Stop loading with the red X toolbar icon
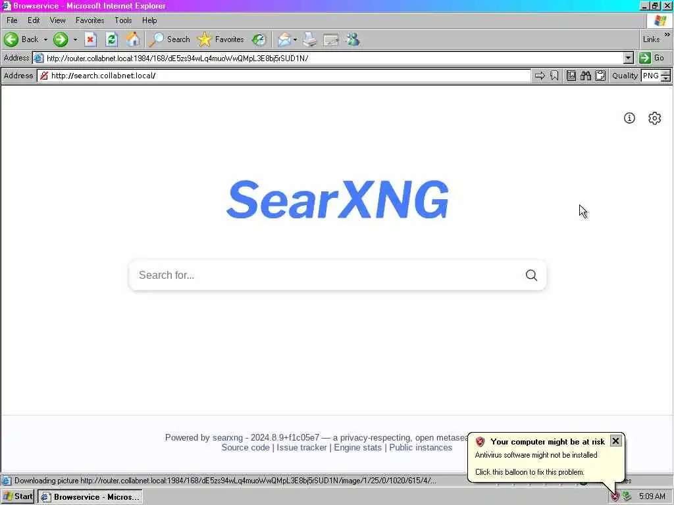Viewport: 674px width, 505px height. click(x=90, y=39)
